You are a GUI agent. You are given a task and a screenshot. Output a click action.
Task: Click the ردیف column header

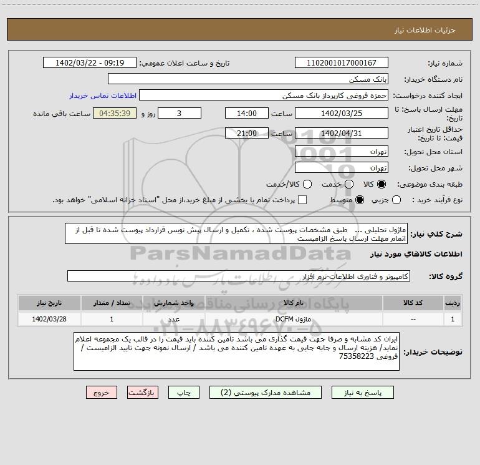[453, 303]
